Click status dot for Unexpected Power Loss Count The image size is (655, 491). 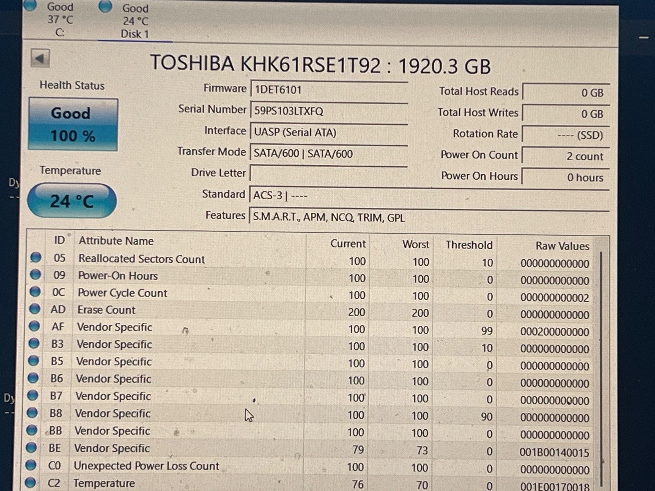(31, 465)
